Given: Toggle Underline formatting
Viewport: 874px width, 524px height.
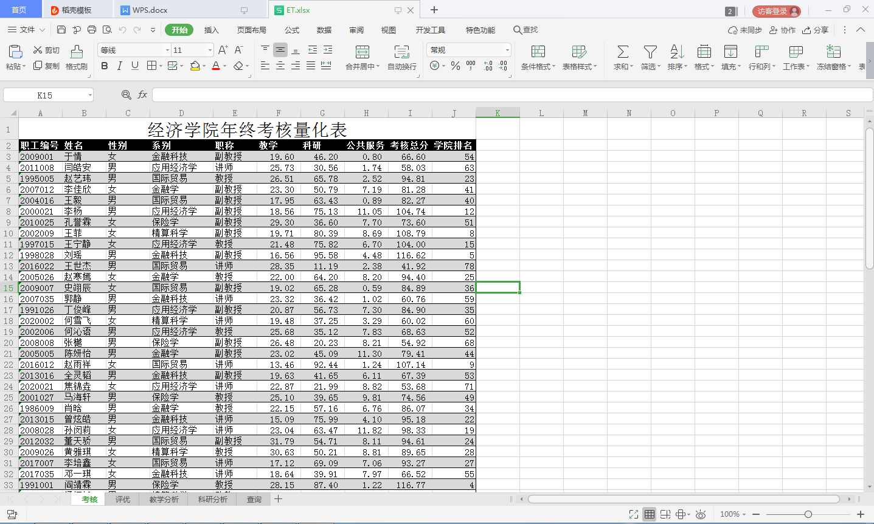Looking at the screenshot, I should pos(135,66).
